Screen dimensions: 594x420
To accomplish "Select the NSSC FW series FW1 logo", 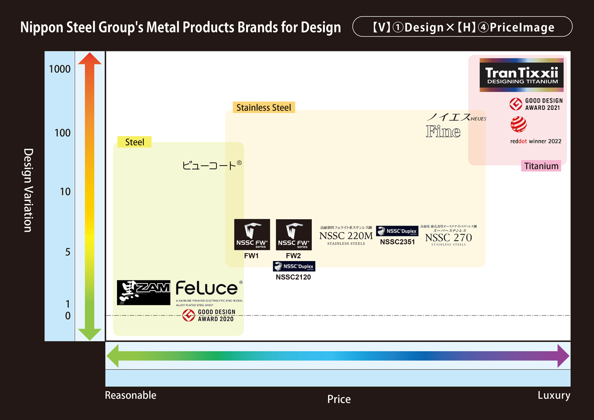I will click(x=252, y=235).
